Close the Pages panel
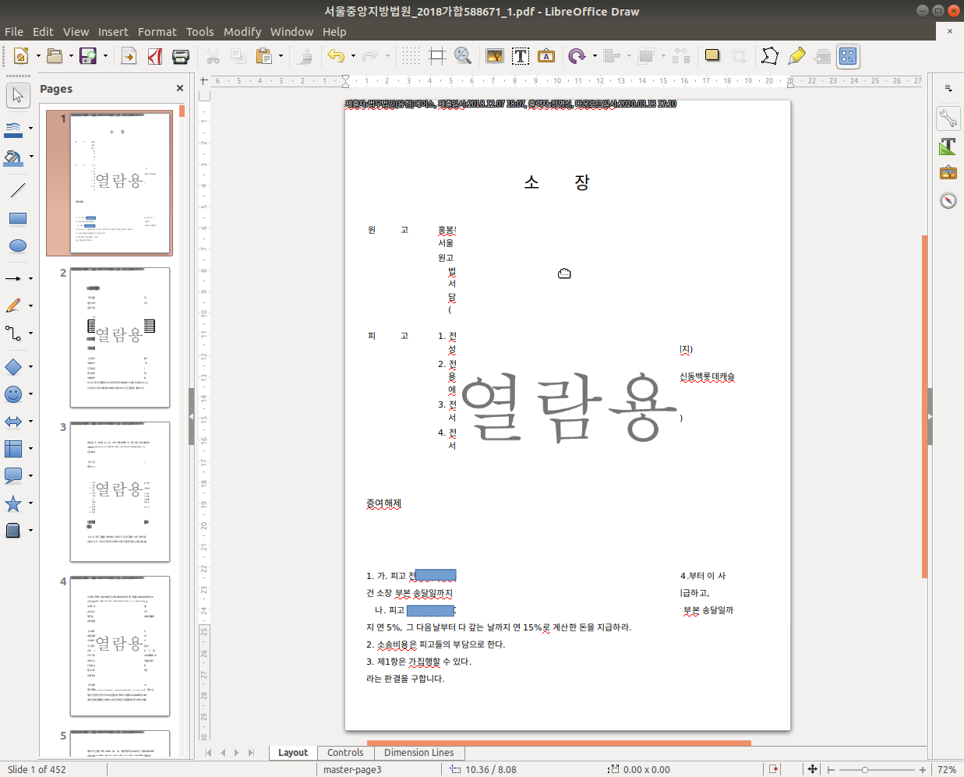This screenshot has width=964, height=777. [x=180, y=89]
